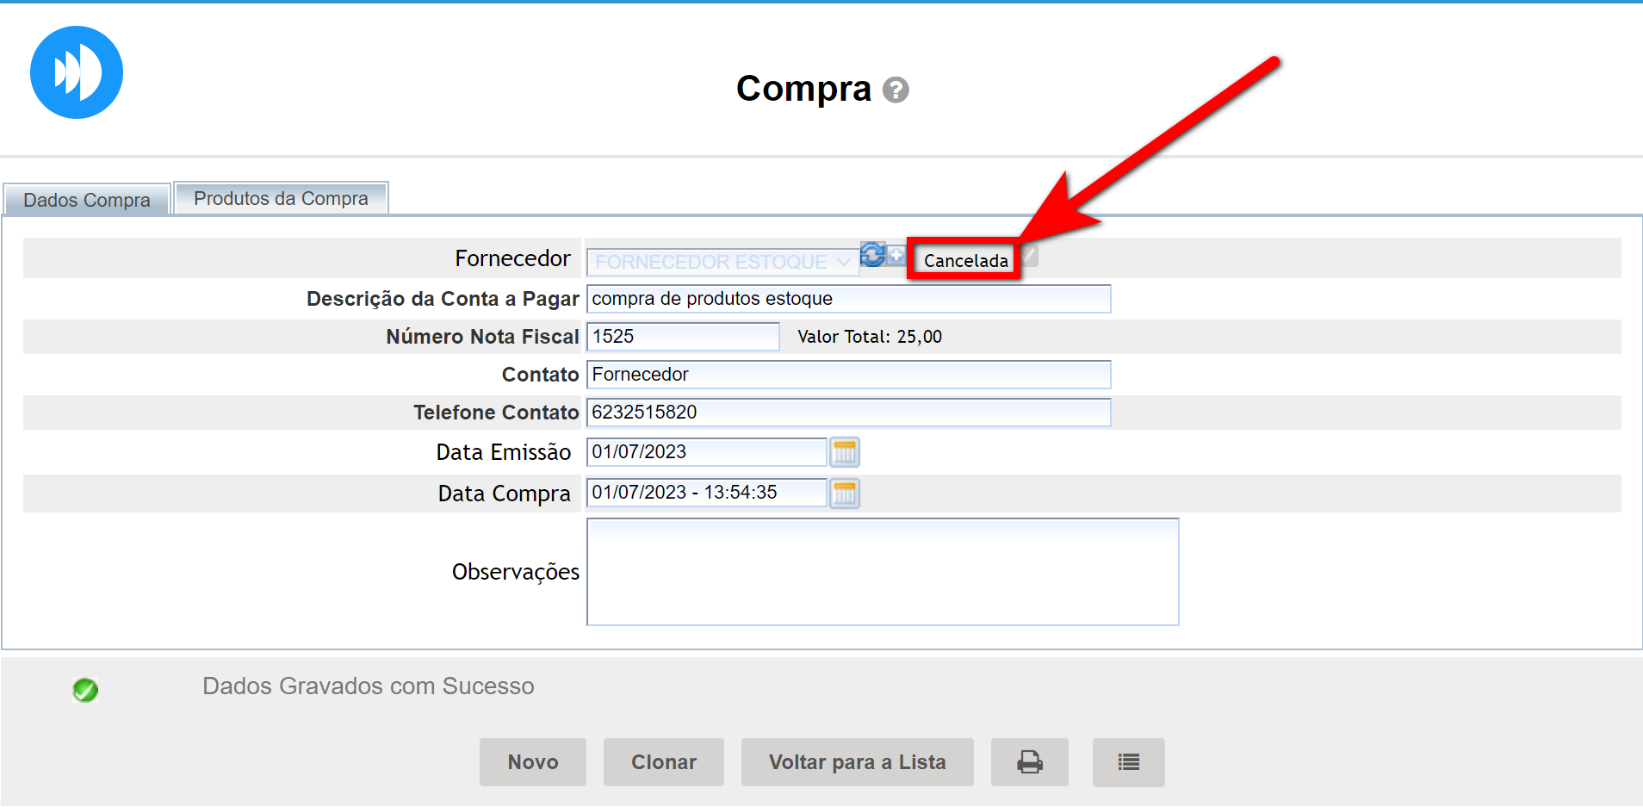Open the Compra help question mark icon
1643x807 pixels.
(896, 90)
